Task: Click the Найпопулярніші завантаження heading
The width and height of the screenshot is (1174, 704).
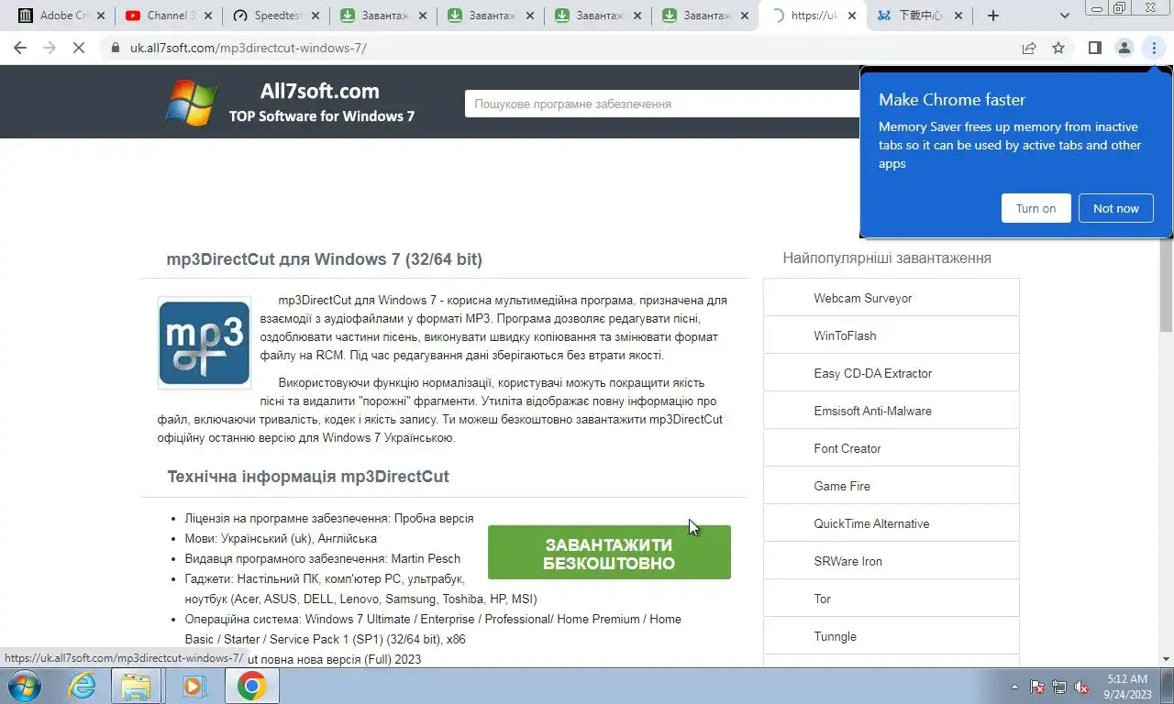Action: point(887,258)
